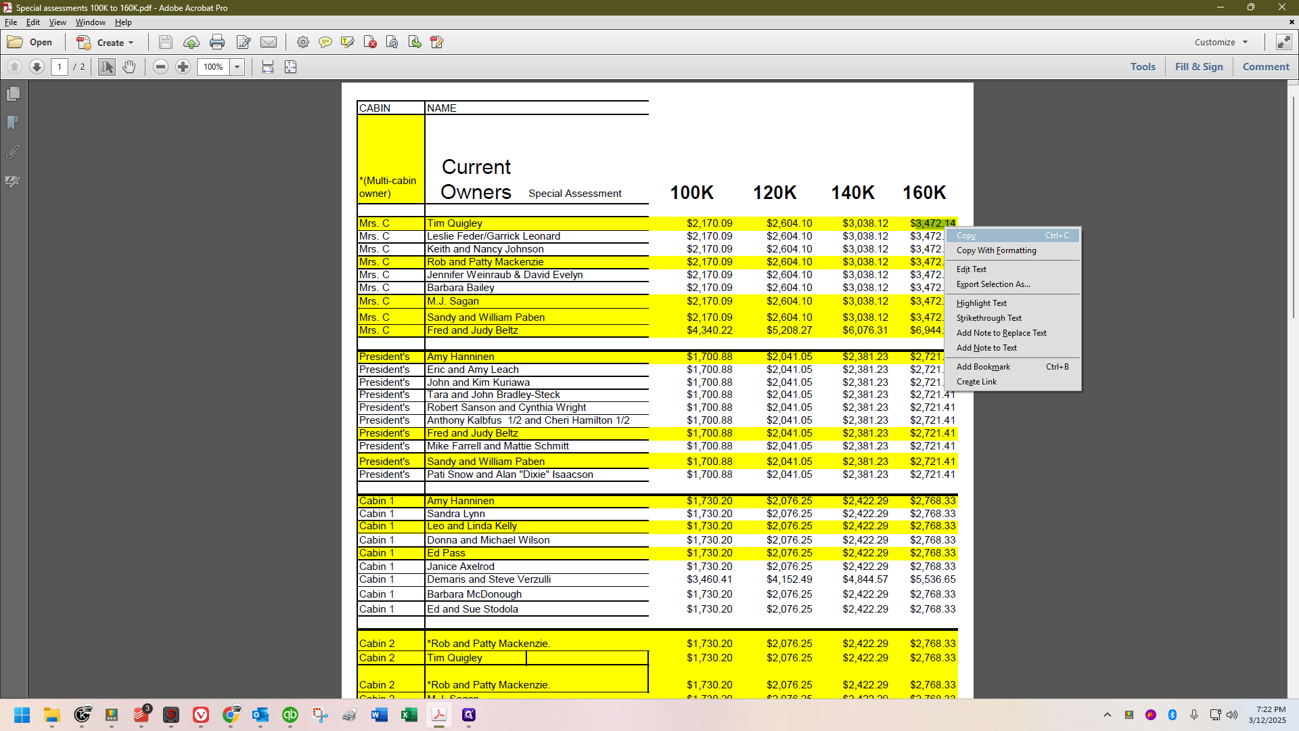The height and width of the screenshot is (731, 1299).
Task: Click the Save file floppy icon
Action: [x=165, y=42]
